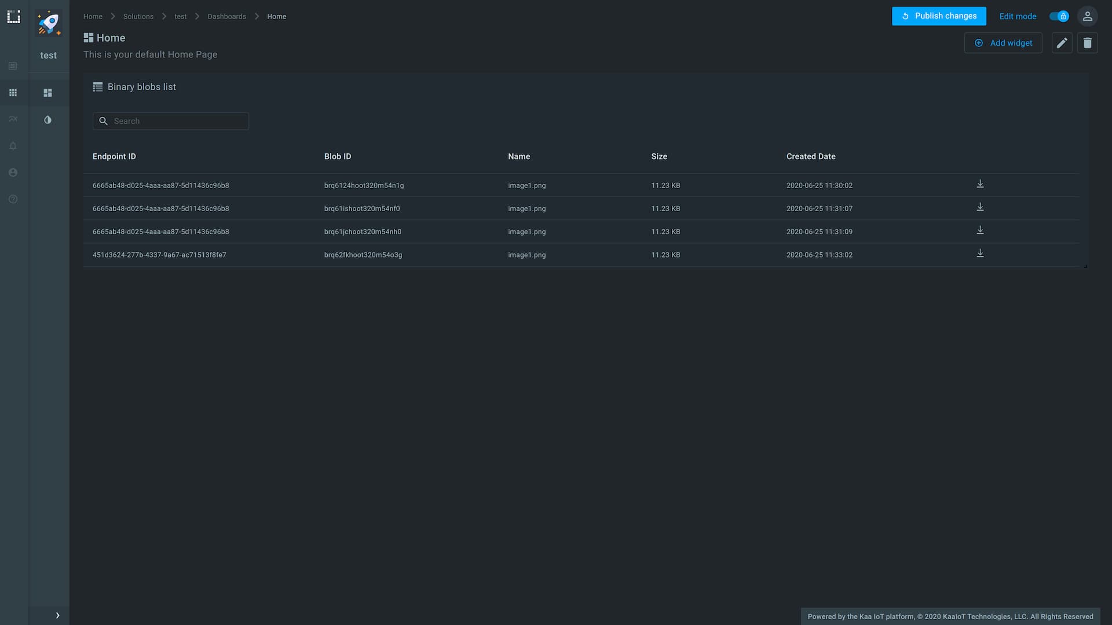Screen dimensions: 1112x625
Task: Toggle the left sidebar collapse arrow
Action: pyautogui.click(x=57, y=616)
